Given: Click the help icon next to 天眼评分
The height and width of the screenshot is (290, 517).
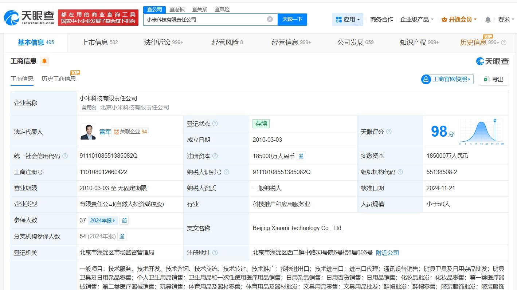Looking at the screenshot, I should point(388,132).
